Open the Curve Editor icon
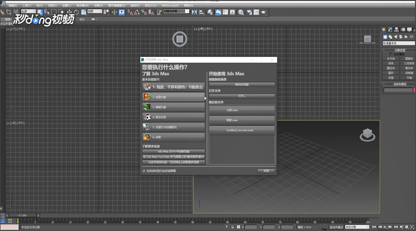This screenshot has width=416, height=231. (x=225, y=12)
